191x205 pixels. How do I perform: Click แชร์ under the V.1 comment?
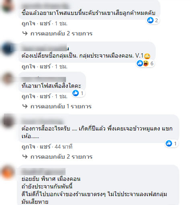pyautogui.click(x=45, y=66)
